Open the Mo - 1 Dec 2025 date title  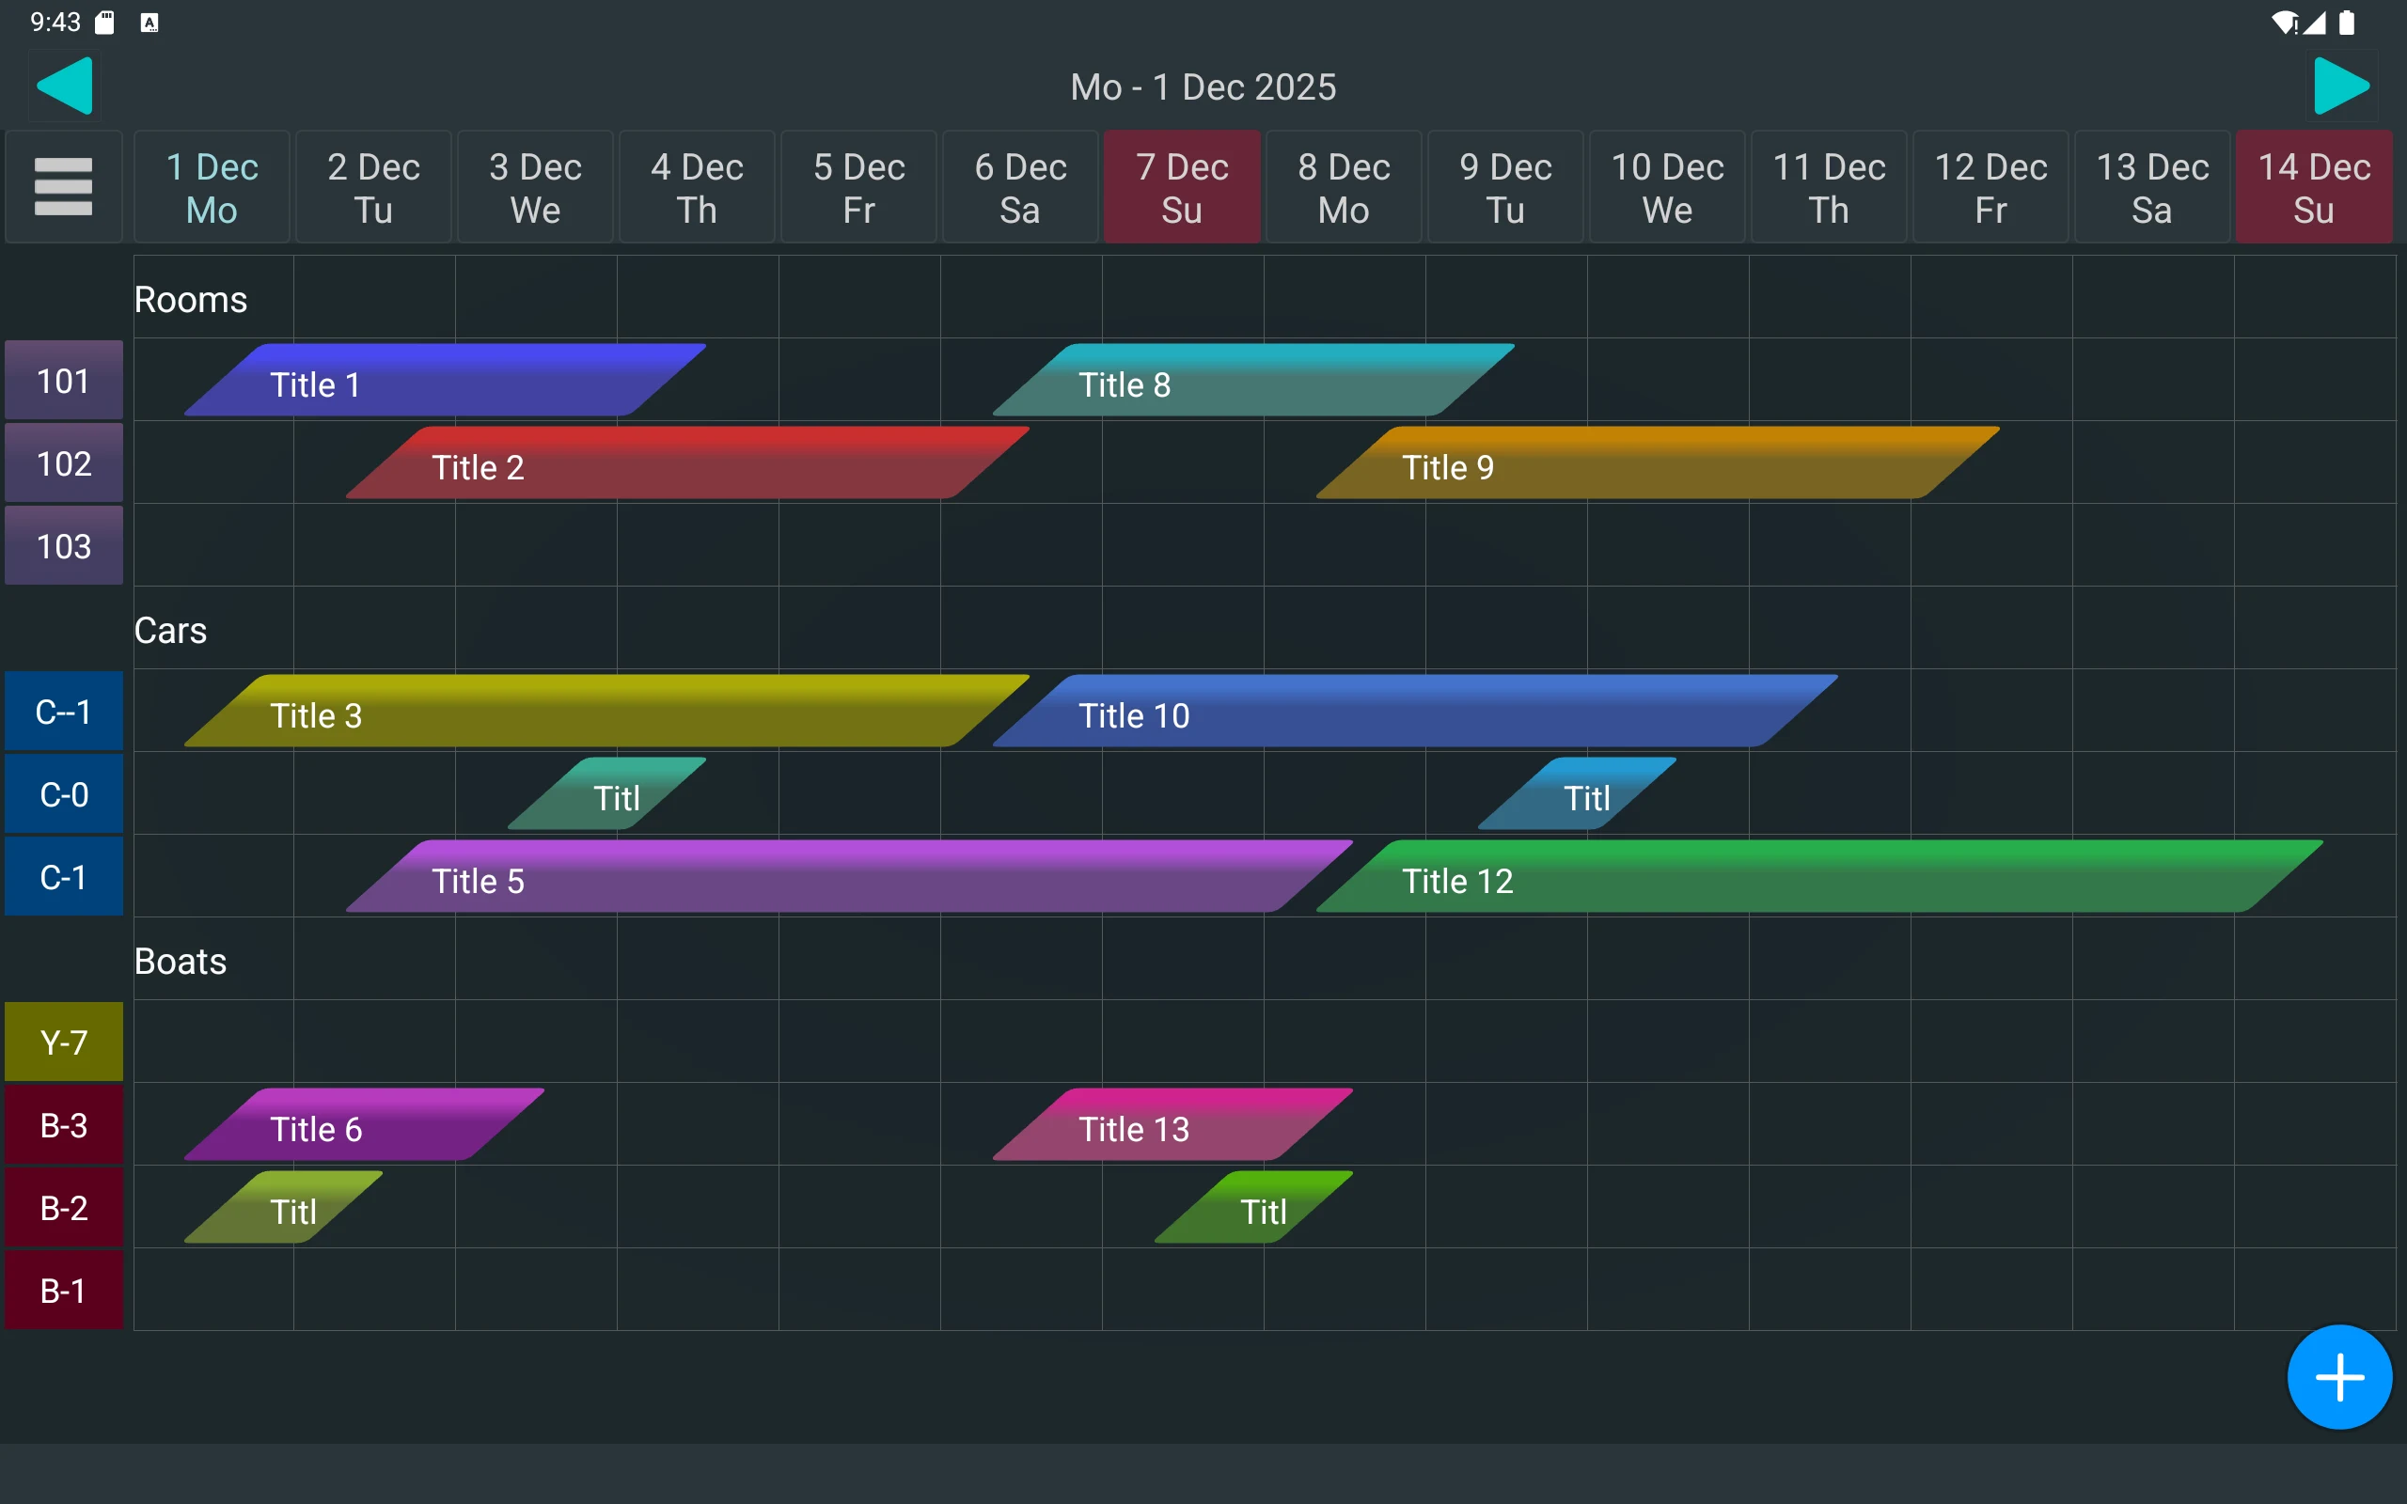[1203, 86]
